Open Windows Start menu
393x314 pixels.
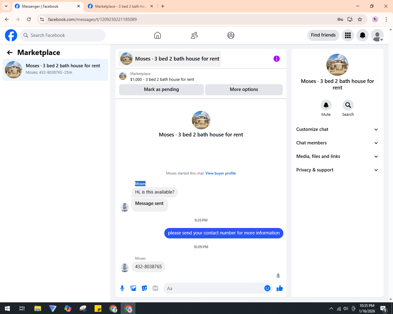[x=7, y=308]
